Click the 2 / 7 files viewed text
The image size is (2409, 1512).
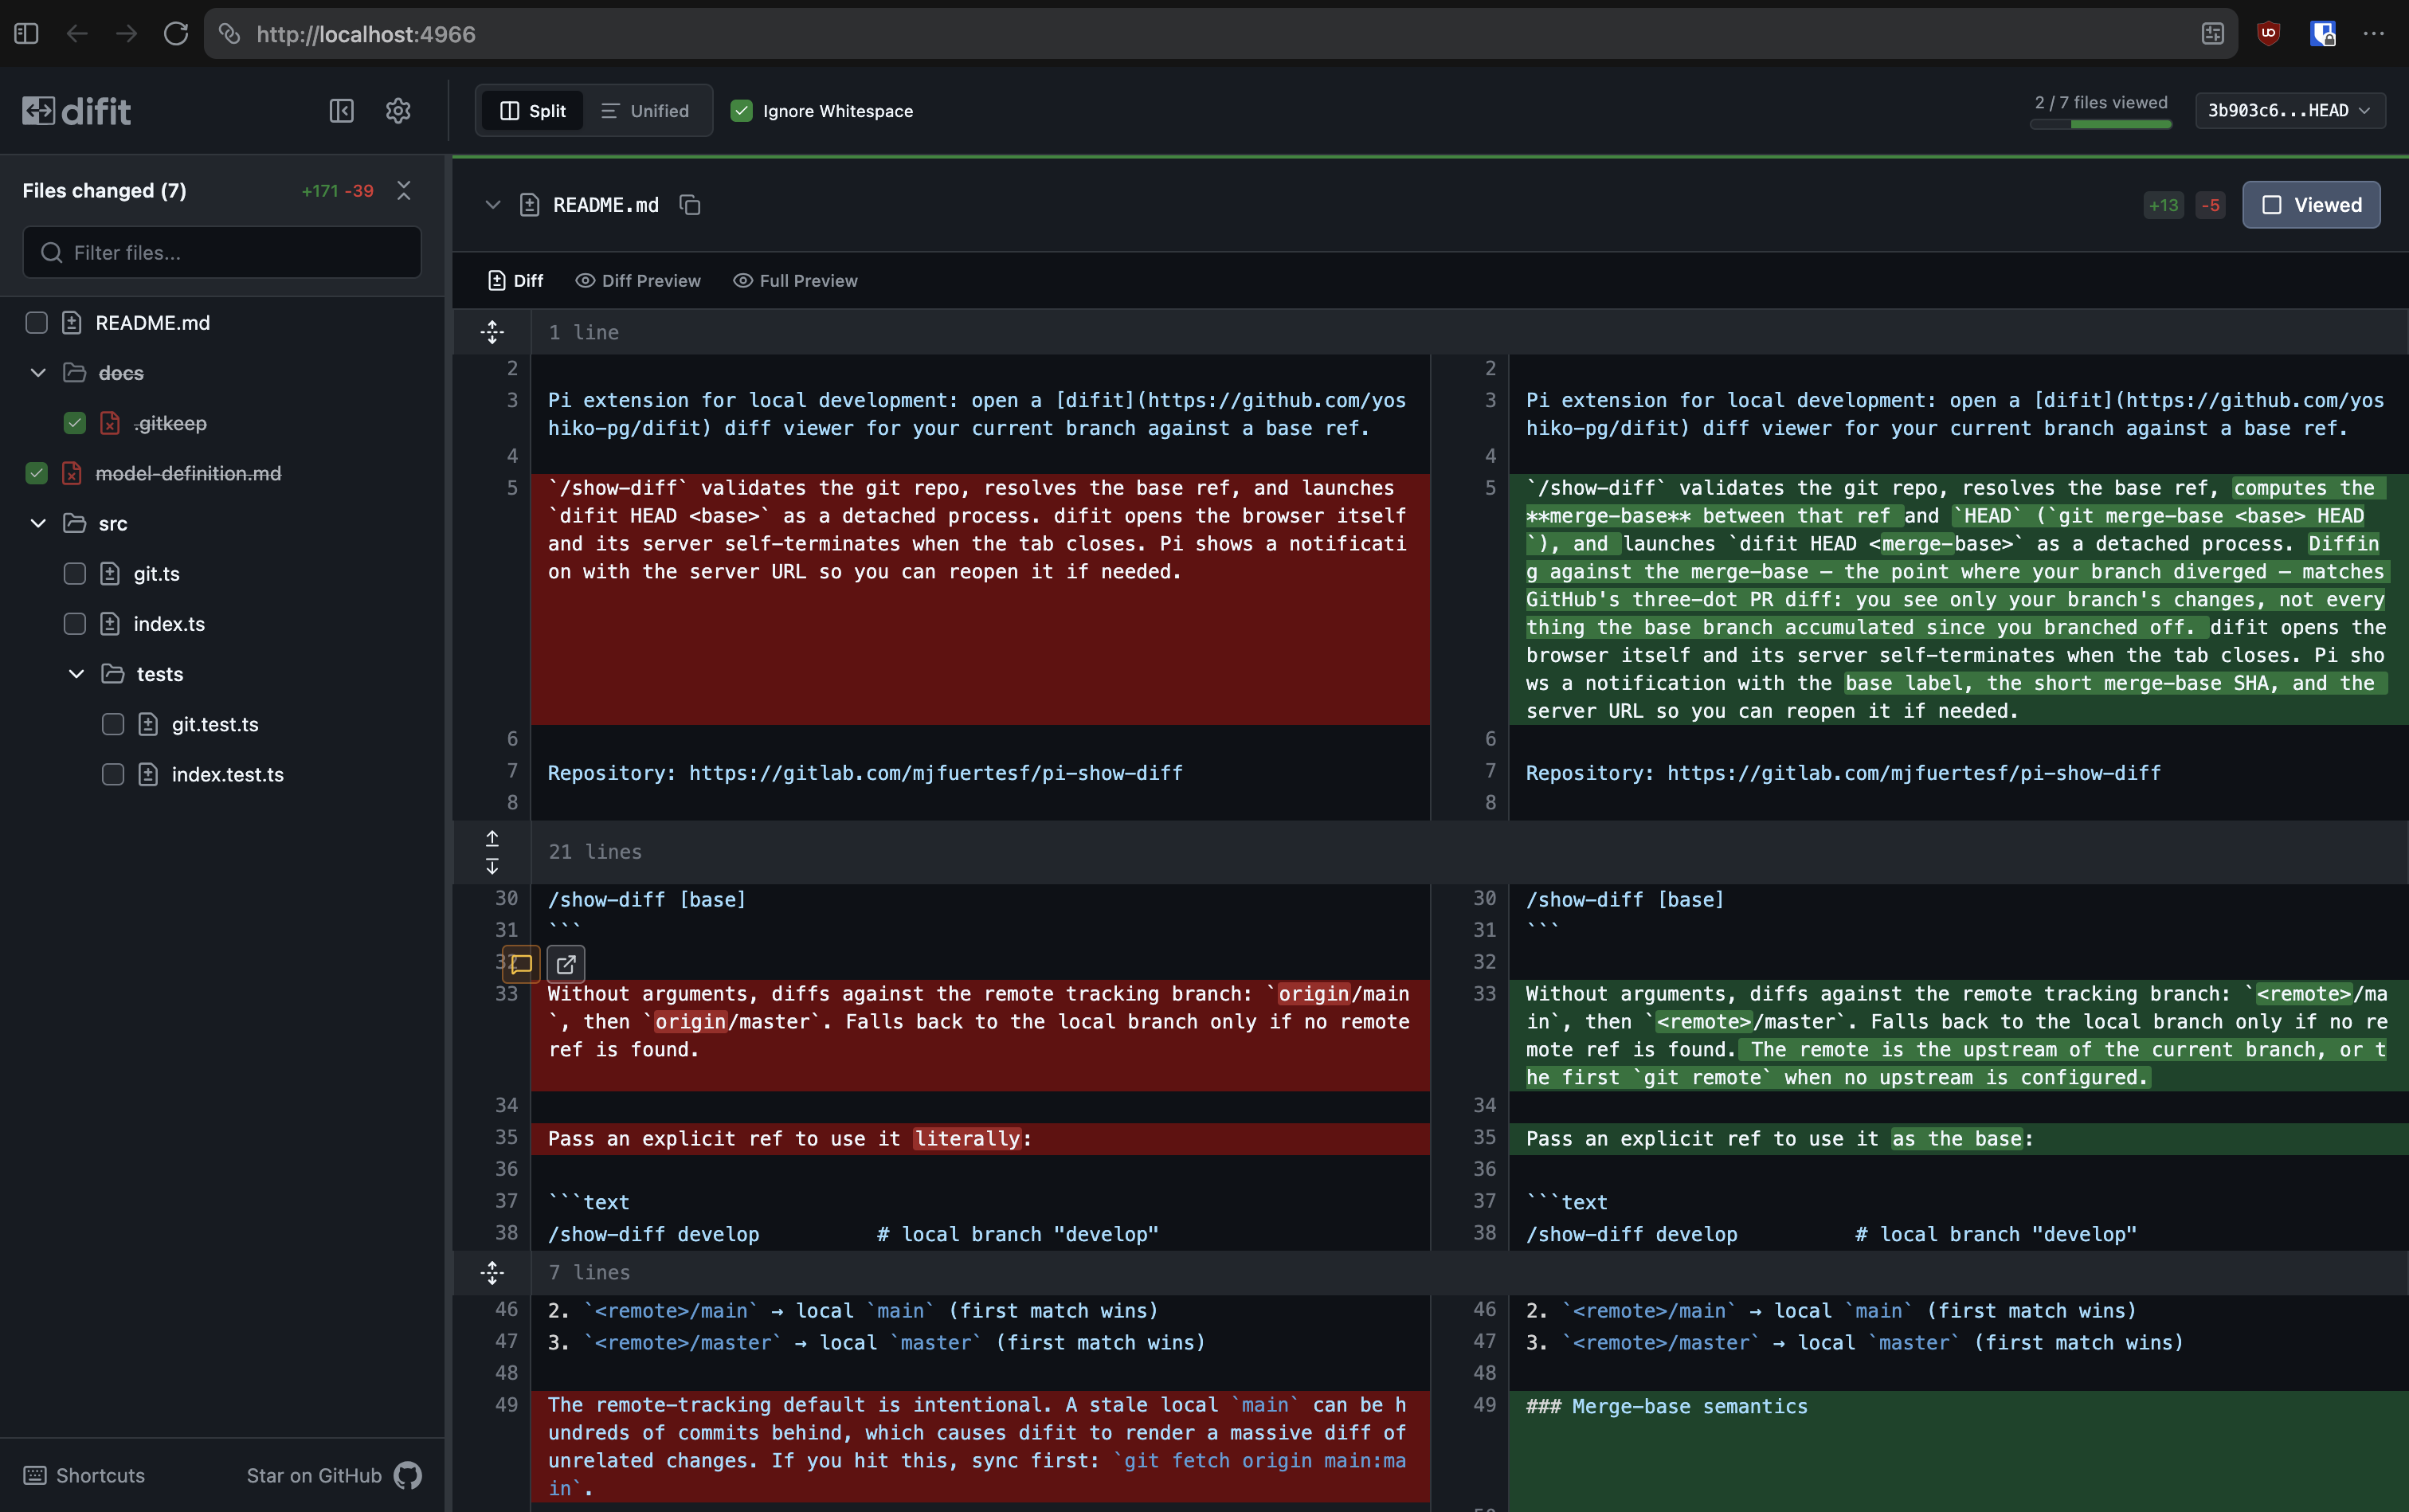tap(2101, 102)
